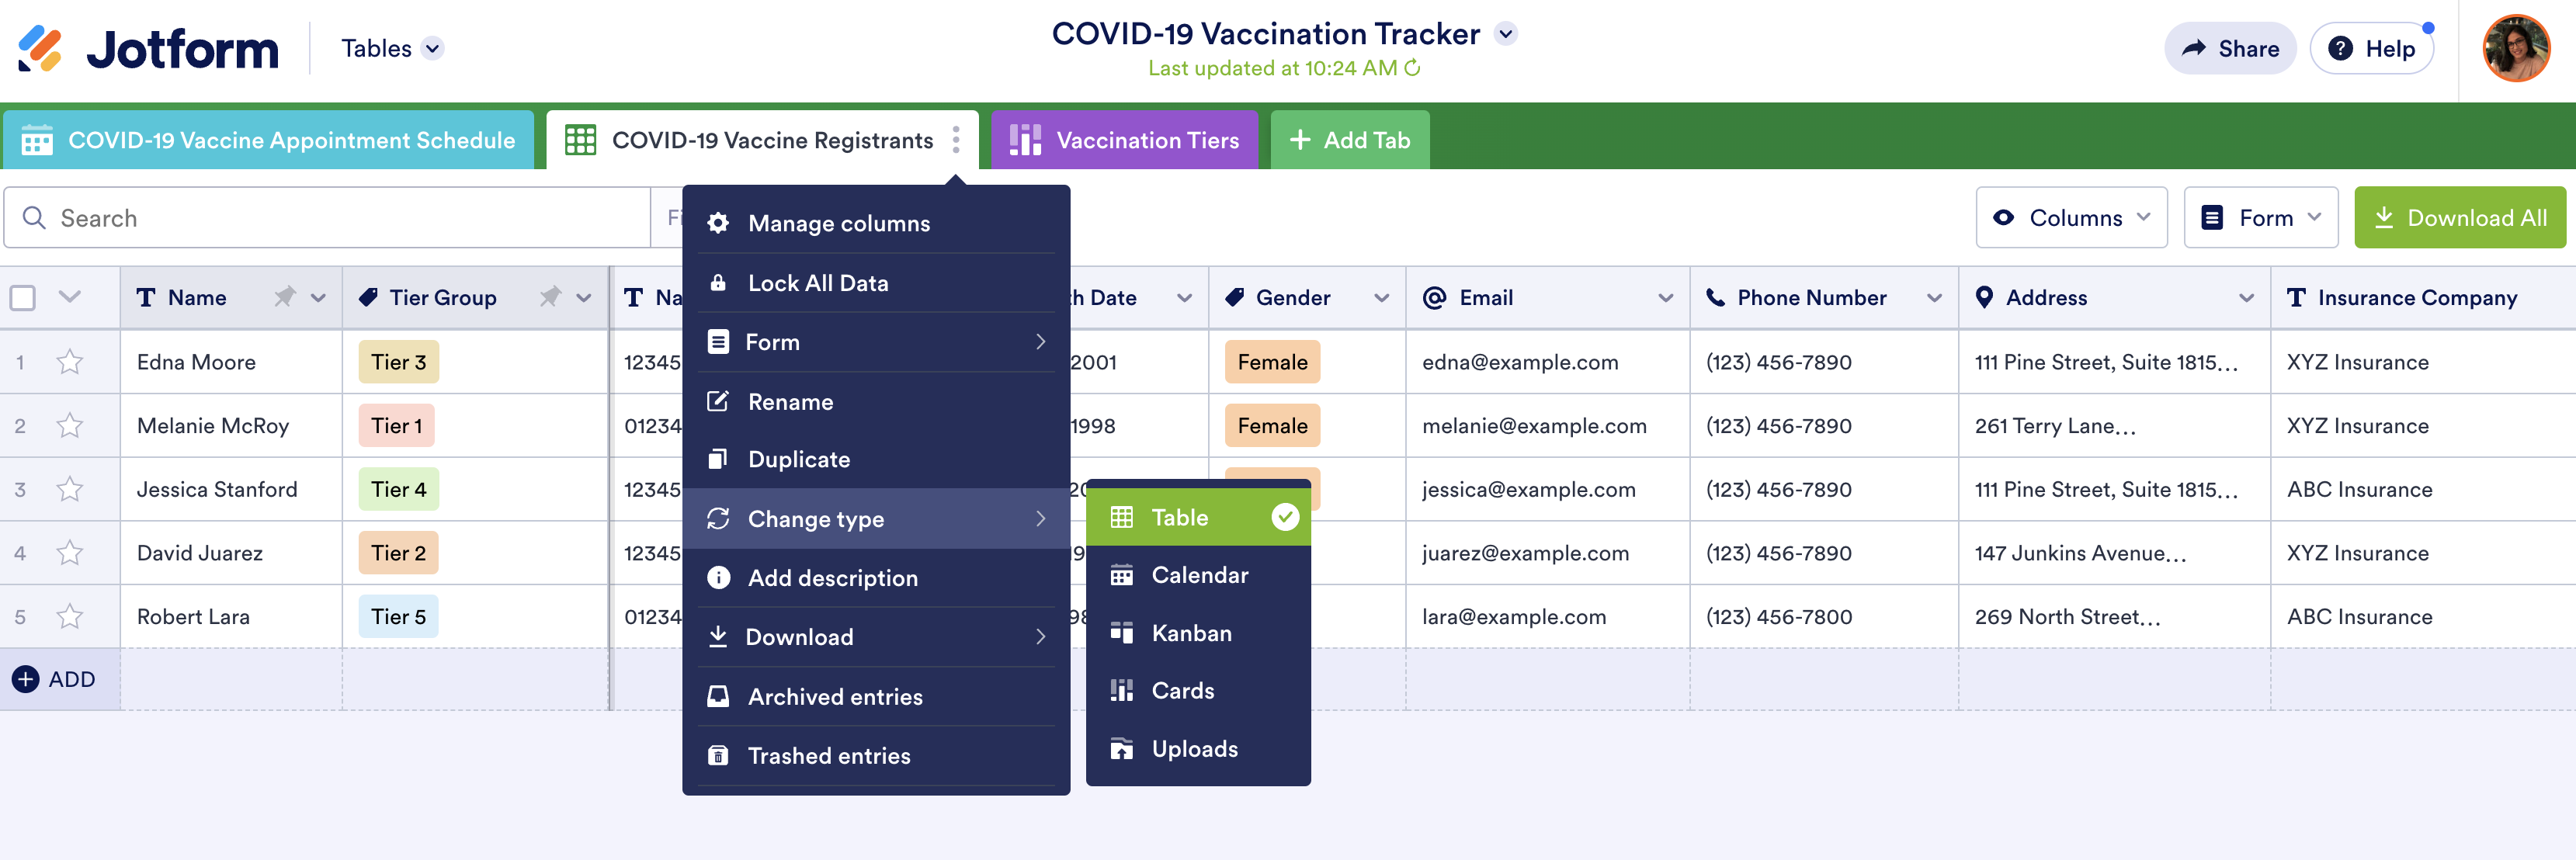The height and width of the screenshot is (860, 2576).
Task: Toggle the star for Jessica Stanford row
Action: click(70, 490)
